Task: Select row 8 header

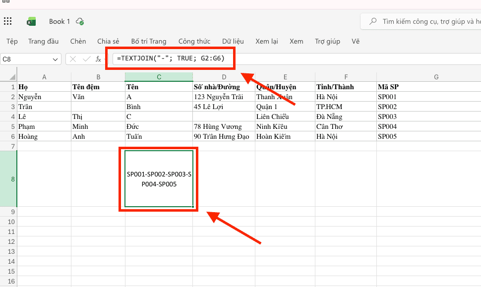Action: pyautogui.click(x=8, y=179)
